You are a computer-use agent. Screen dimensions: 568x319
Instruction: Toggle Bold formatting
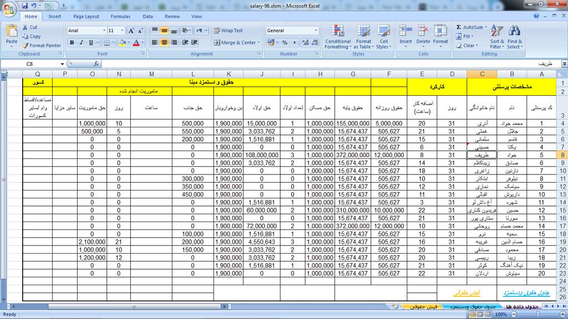[71, 43]
